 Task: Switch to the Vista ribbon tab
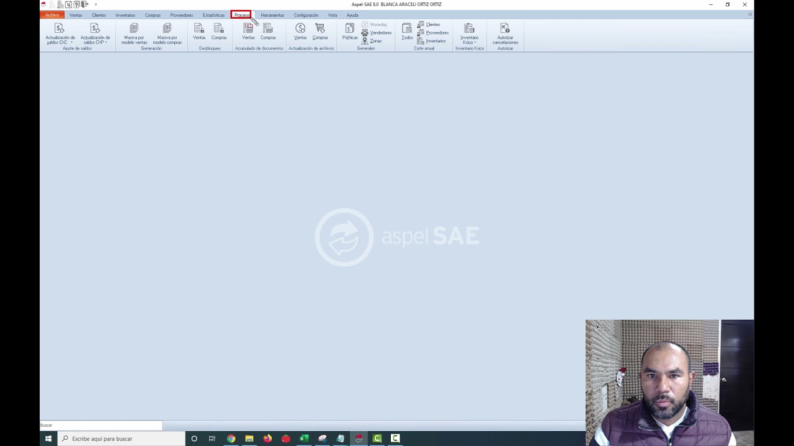[332, 15]
